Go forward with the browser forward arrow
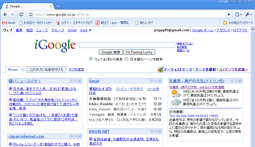The width and height of the screenshot is (255, 147). [12, 14]
